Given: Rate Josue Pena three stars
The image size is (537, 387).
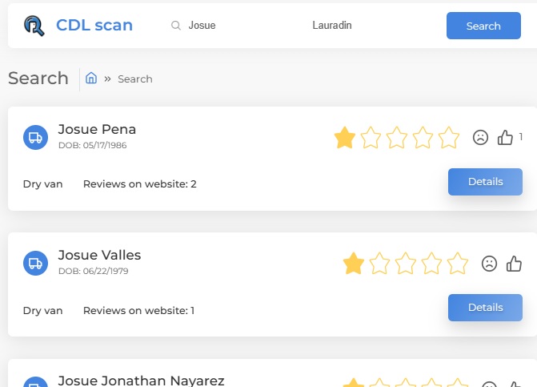Looking at the screenshot, I should coord(397,138).
